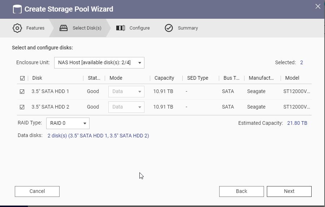Image resolution: width=325 pixels, height=207 pixels.
Task: Click the Summary checkmark icon
Action: pyautogui.click(x=169, y=28)
